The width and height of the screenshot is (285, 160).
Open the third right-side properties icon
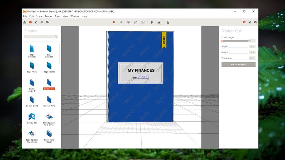pos(256,22)
